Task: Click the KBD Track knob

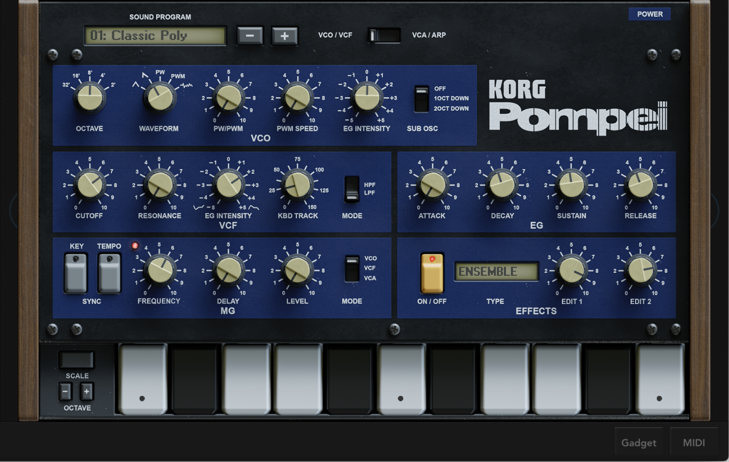Action: [x=298, y=185]
